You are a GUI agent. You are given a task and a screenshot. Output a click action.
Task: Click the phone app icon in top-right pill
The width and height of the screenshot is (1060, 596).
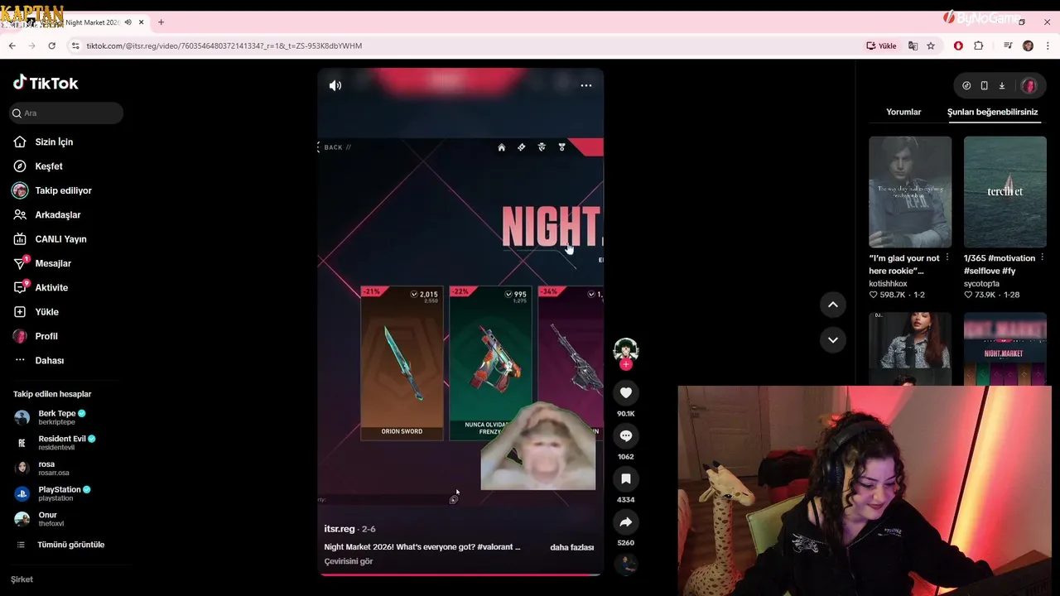984,85
